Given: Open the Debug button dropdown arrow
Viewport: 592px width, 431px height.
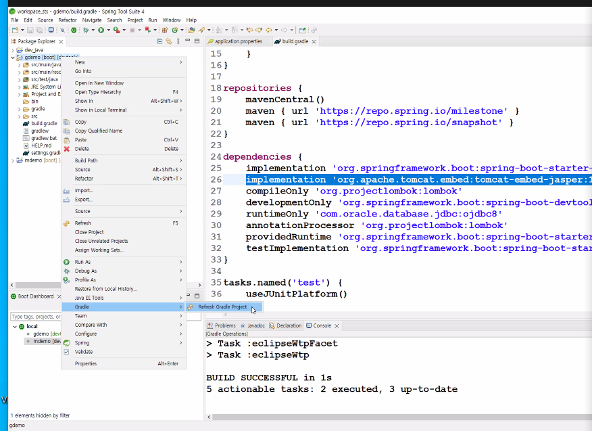Looking at the screenshot, I should click(93, 30).
